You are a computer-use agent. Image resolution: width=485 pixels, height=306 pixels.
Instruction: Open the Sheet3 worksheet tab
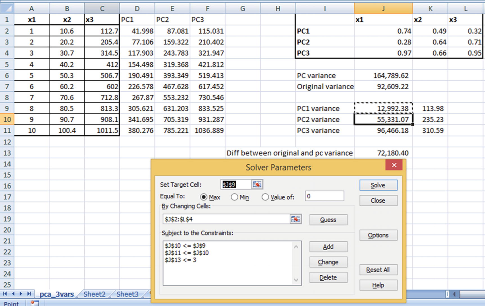tap(127, 294)
